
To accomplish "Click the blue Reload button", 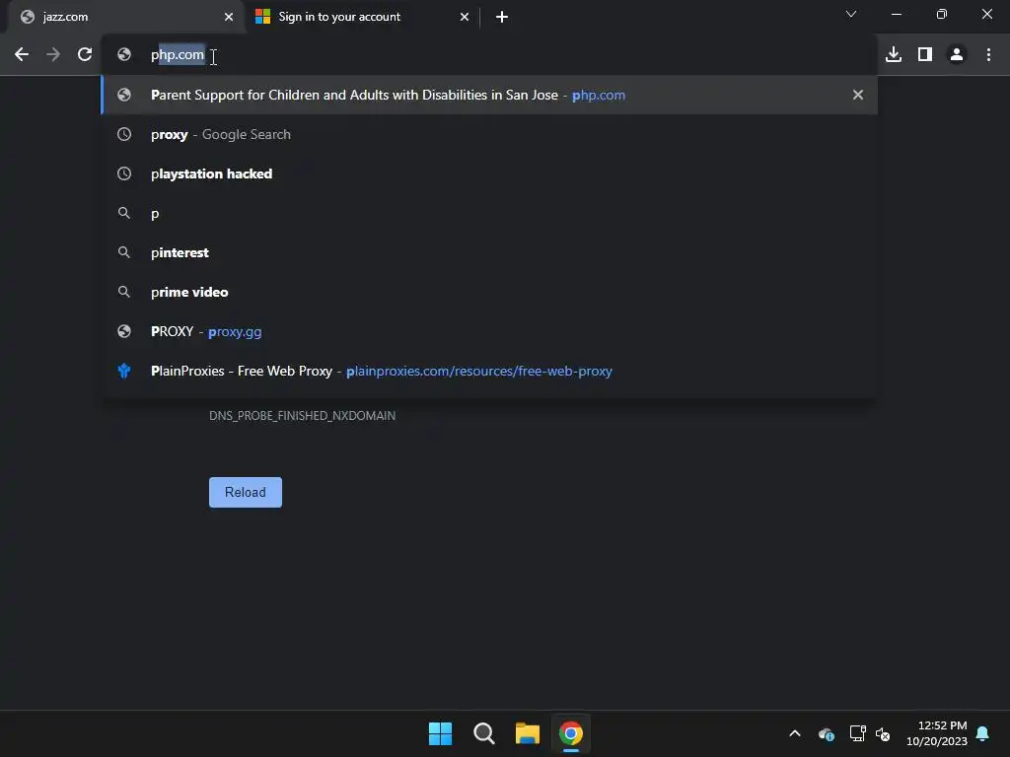I will click(246, 493).
